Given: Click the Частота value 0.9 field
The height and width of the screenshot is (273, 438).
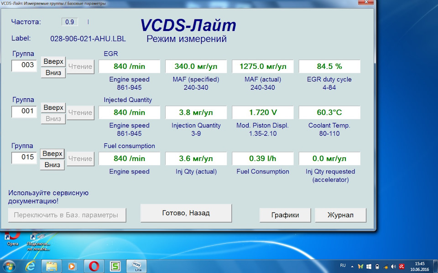Looking at the screenshot, I should point(69,22).
